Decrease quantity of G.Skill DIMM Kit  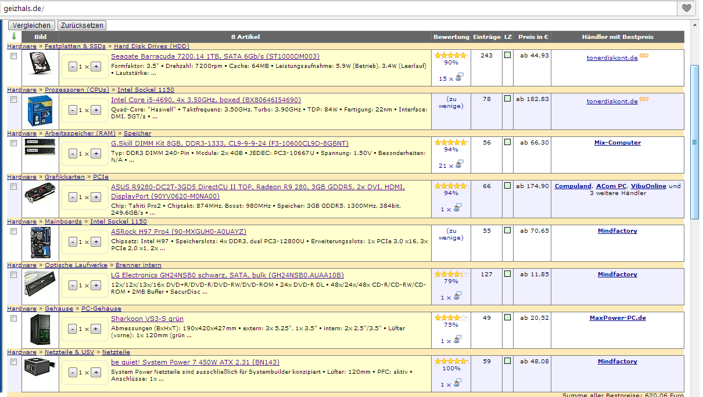coord(73,154)
